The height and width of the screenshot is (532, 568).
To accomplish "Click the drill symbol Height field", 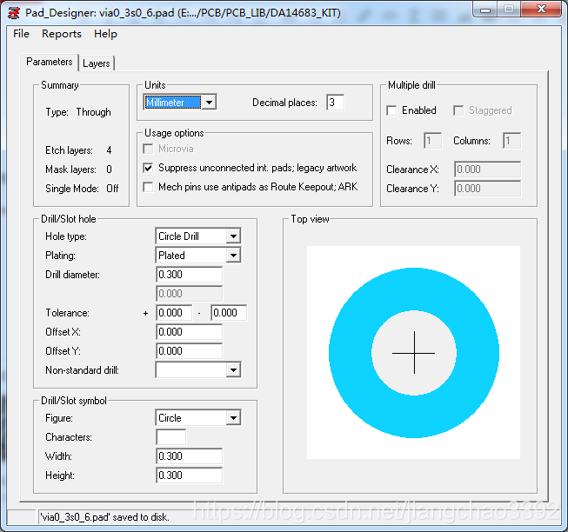I will 189,475.
